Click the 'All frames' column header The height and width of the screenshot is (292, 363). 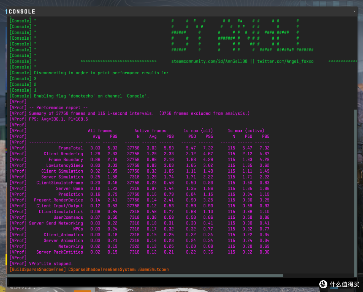click(100, 131)
